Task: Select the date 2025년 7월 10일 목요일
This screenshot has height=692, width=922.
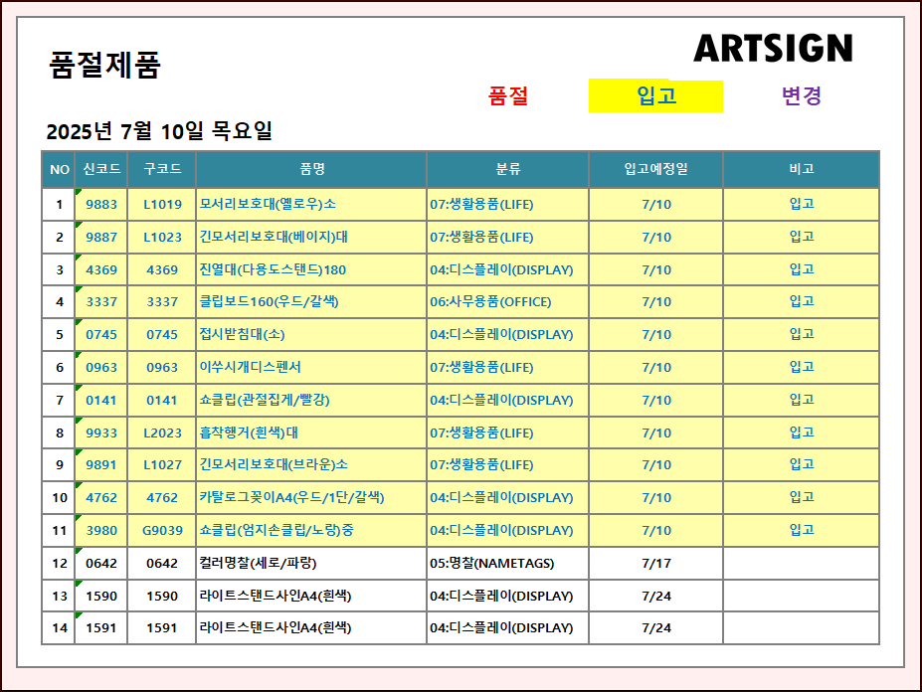Action: [159, 131]
